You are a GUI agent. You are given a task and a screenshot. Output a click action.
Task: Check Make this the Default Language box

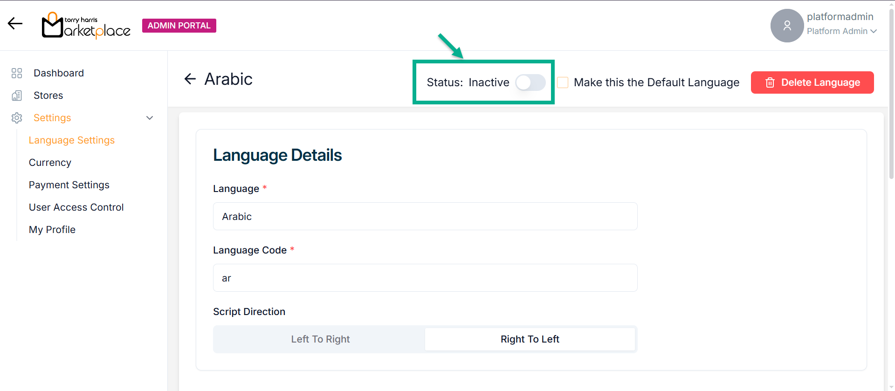(x=563, y=82)
